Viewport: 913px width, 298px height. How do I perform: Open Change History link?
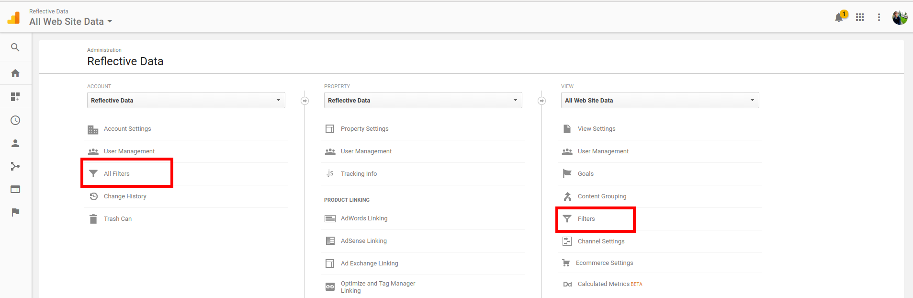[x=125, y=196]
